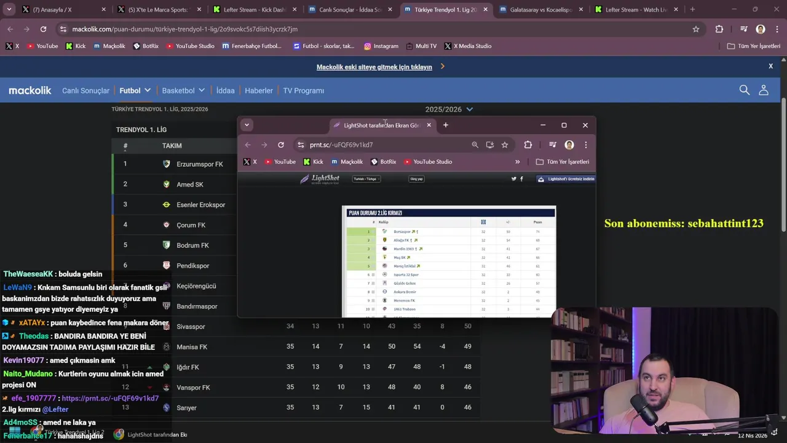
Task: Switch to Lefter Stream - Kick Dashboard tab
Action: pos(255,9)
